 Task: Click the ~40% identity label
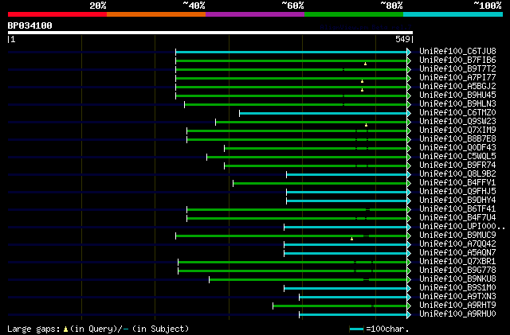(194, 6)
